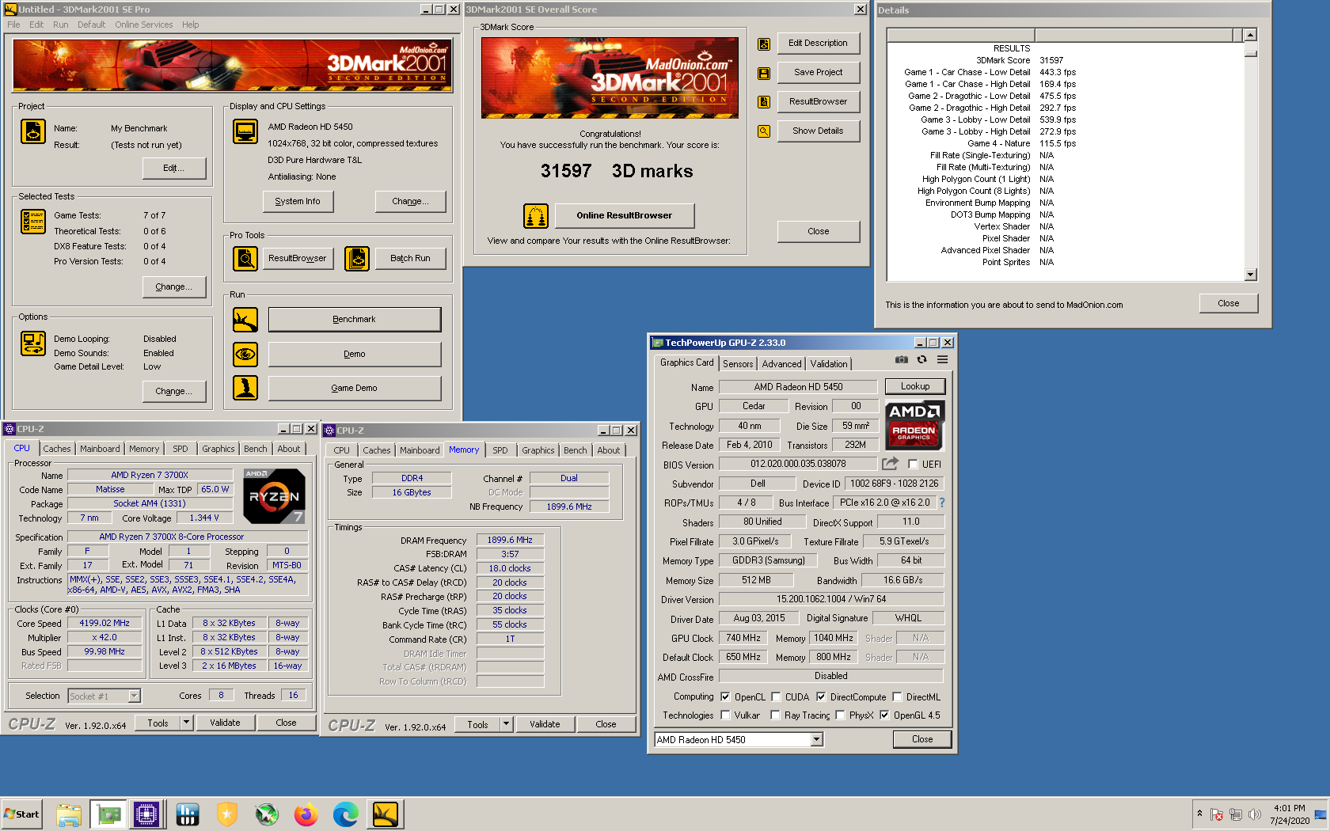Open the Help menu in 3DMark2001
The height and width of the screenshot is (831, 1330).
pyautogui.click(x=190, y=25)
